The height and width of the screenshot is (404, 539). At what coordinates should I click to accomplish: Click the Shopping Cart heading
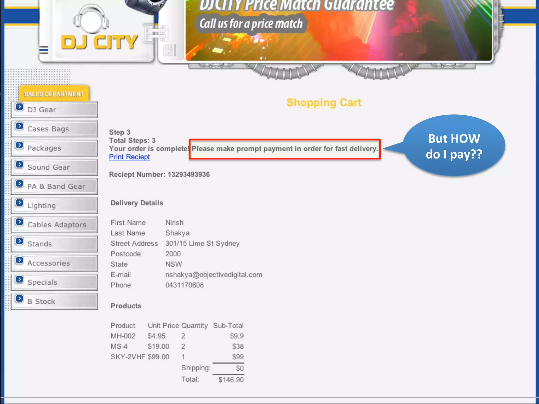324,103
